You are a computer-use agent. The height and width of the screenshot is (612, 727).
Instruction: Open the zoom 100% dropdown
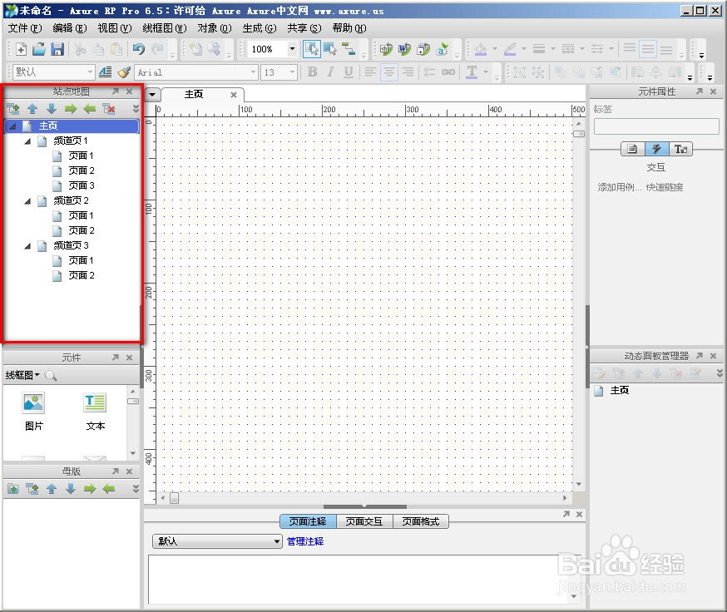point(292,49)
